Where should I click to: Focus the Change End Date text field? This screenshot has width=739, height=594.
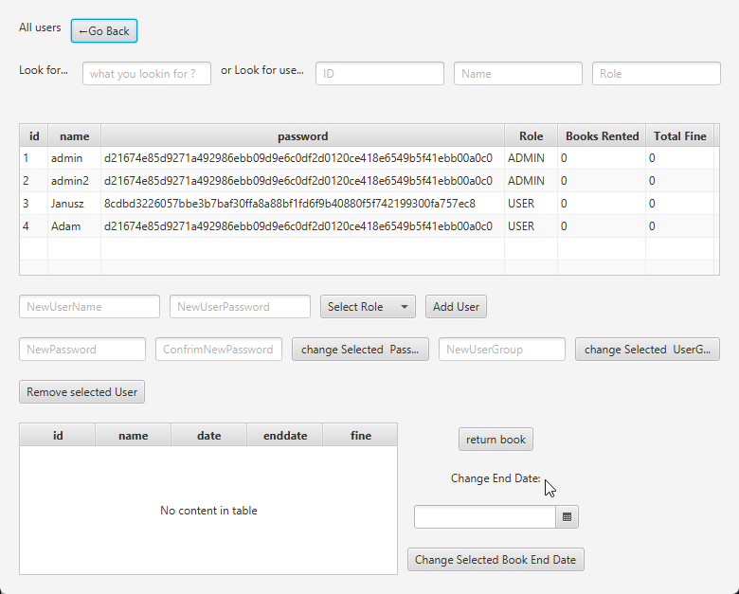click(485, 517)
